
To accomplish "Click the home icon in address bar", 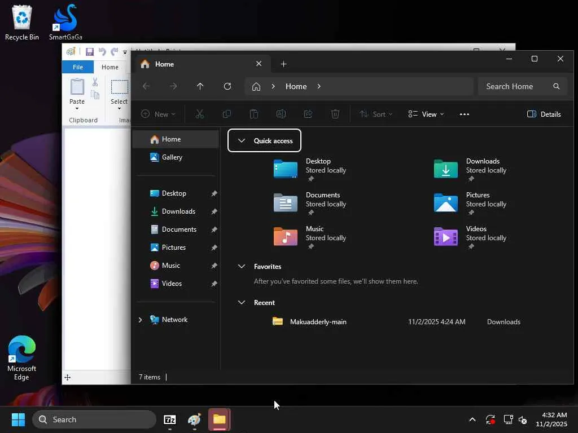I will point(256,86).
